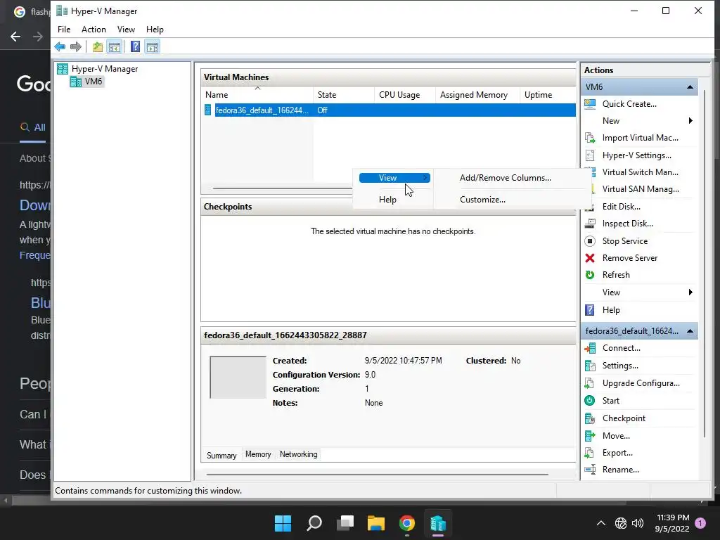The width and height of the screenshot is (720, 540).
Task: Sort by the Name column header
Action: pos(257,95)
